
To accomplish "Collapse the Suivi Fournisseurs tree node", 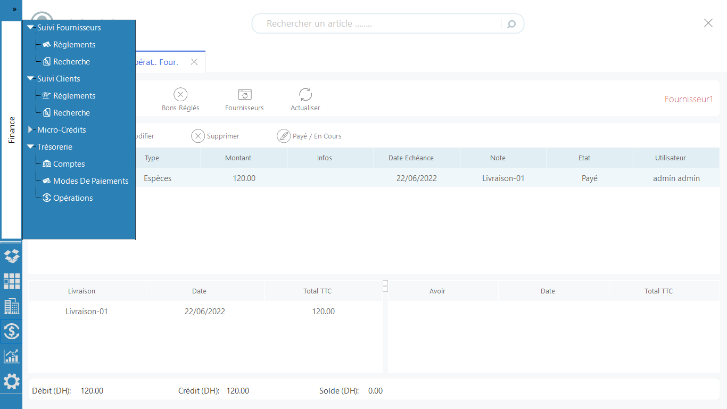I will coord(30,27).
